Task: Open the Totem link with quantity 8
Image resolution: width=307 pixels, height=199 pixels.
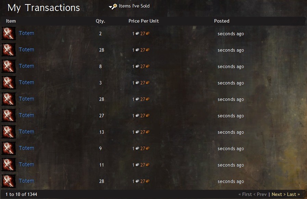Action: tap(26, 66)
